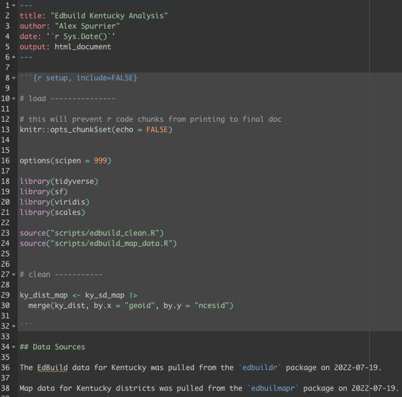Fold the '# load' section arrow
402x397 pixels.
pyautogui.click(x=13, y=99)
